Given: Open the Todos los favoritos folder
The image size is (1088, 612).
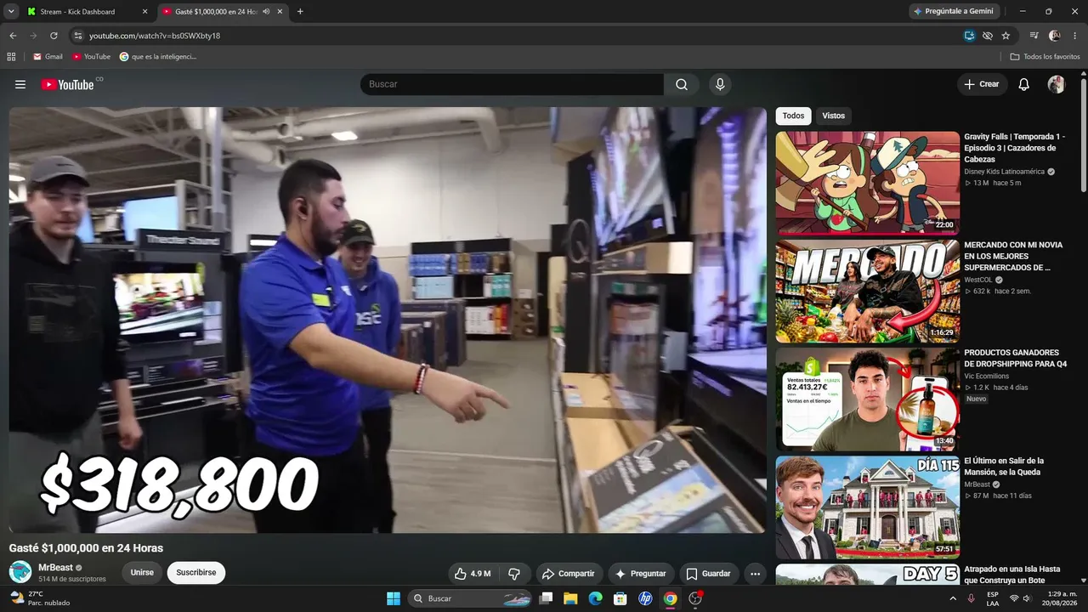Looking at the screenshot, I should [x=1045, y=57].
